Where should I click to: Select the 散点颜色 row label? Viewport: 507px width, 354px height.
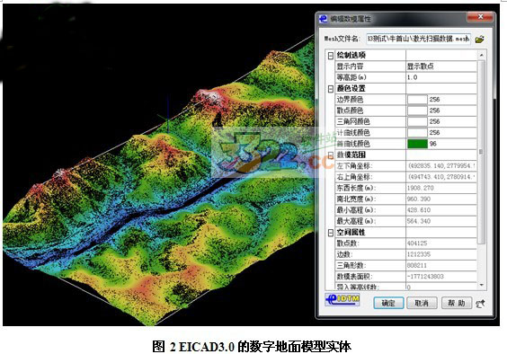tap(350, 111)
